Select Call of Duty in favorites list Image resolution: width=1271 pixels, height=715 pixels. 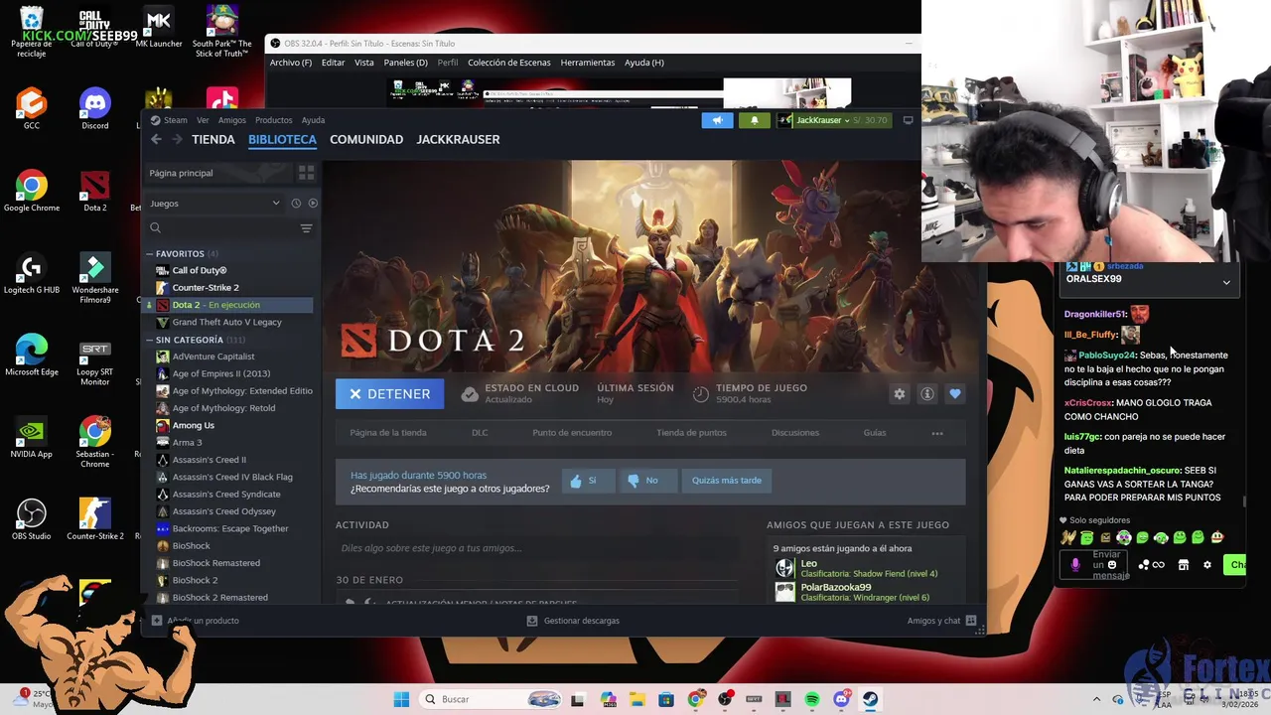pyautogui.click(x=228, y=270)
